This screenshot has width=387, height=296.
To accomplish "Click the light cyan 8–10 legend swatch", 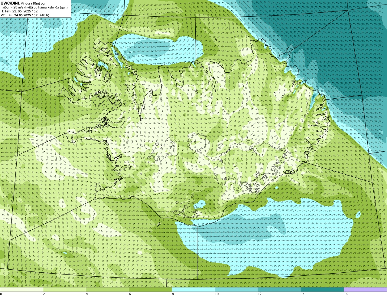I will (x=193, y=290).
